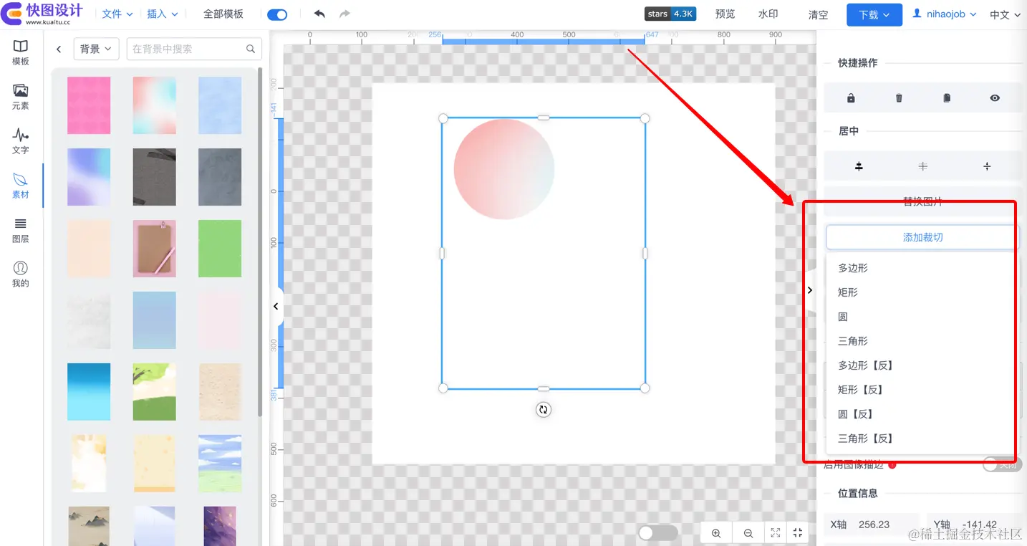Click the fit-to-screen expand icon

[776, 533]
